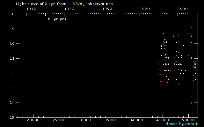Screen dimensions: 204x127
Task: Click the 20000 label on bottom axis
Action: click(x=33, y=121)
